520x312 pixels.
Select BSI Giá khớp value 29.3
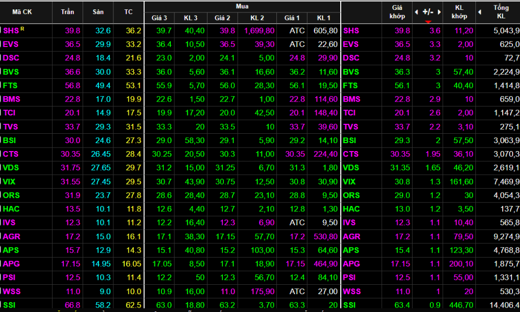click(x=402, y=140)
